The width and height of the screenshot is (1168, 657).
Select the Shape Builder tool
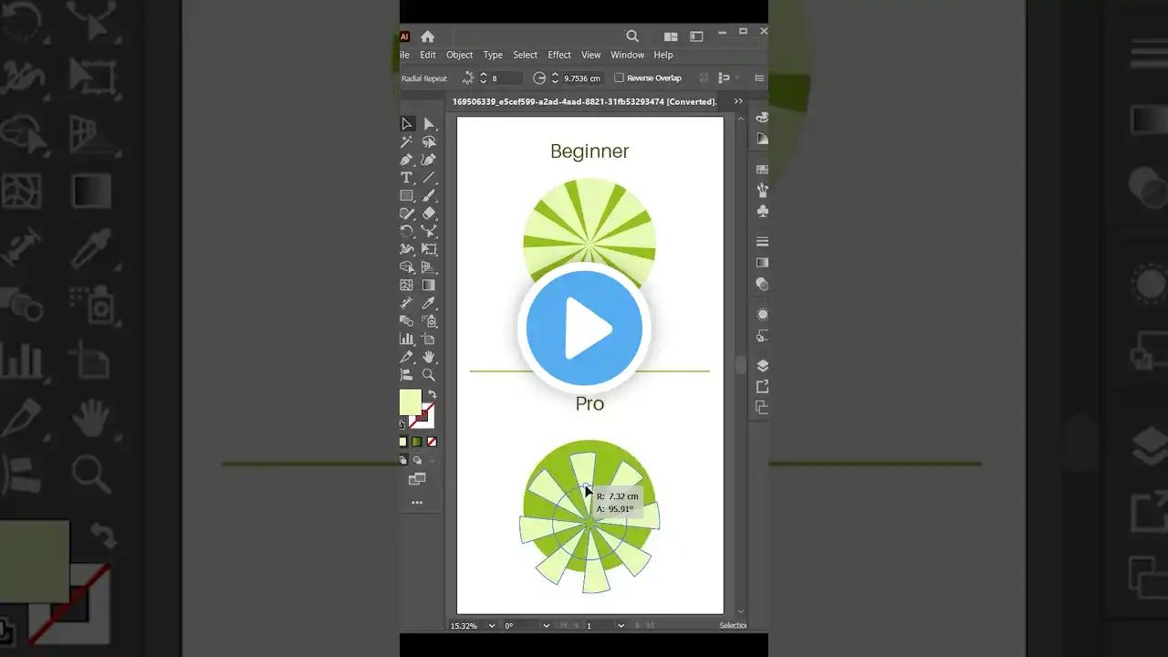click(407, 267)
